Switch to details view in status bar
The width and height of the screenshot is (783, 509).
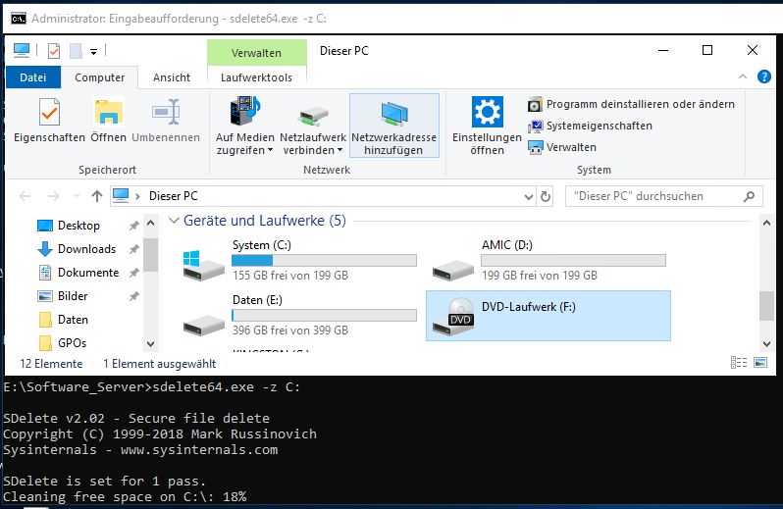click(x=740, y=363)
